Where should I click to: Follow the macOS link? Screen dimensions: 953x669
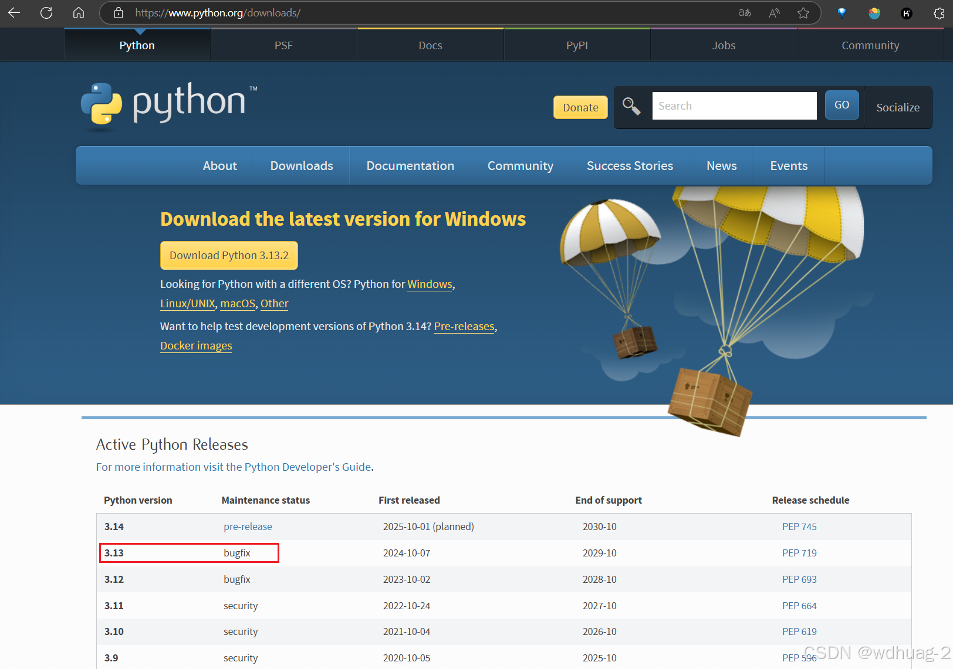point(238,304)
